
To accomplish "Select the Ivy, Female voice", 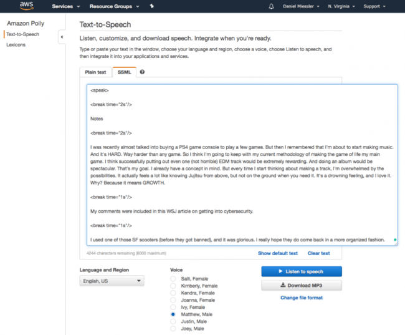I will point(173,307).
